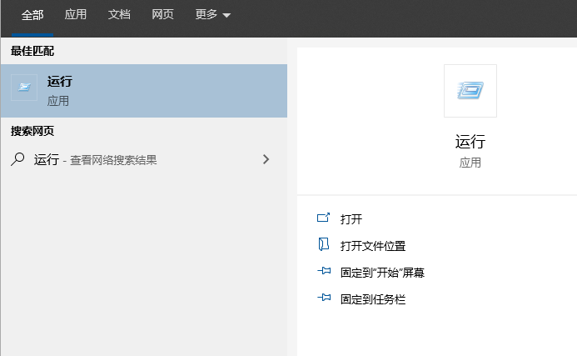This screenshot has height=356, width=577.
Task: Switch to the 文档 tab
Action: [x=119, y=14]
